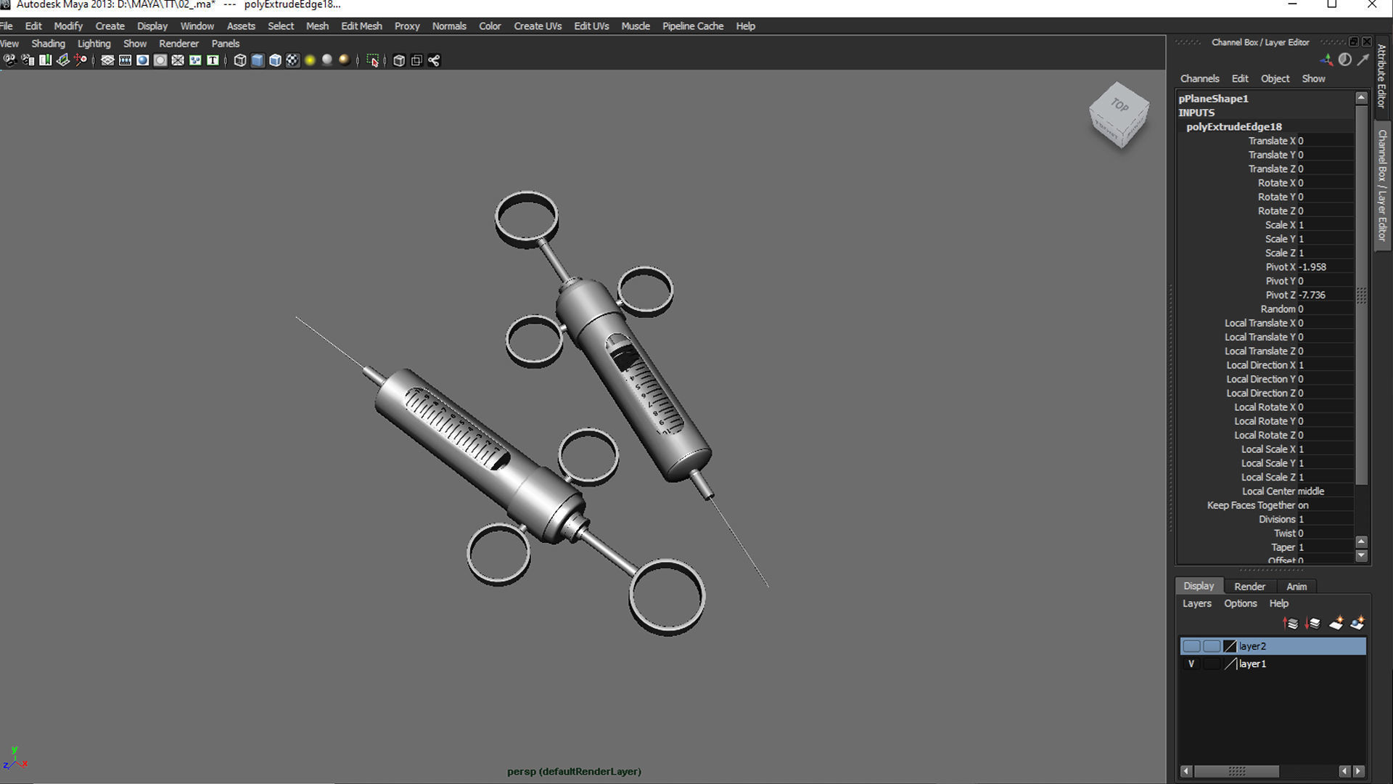This screenshot has height=784, width=1393.
Task: Click the X-Ray cube icon
Action: pyautogui.click(x=399, y=60)
